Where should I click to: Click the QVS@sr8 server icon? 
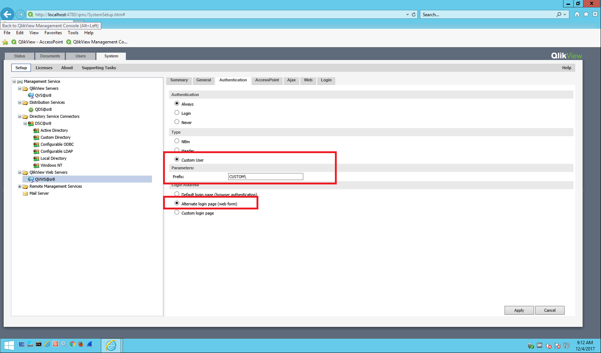tap(31, 95)
